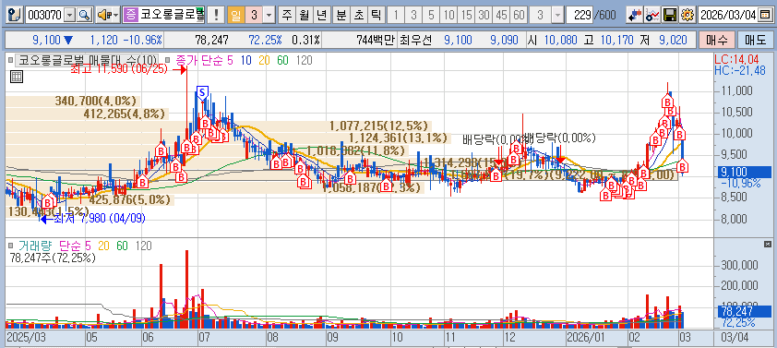Select the 분 minute period tab
Viewport: 777px width, 348px height.
[341, 16]
